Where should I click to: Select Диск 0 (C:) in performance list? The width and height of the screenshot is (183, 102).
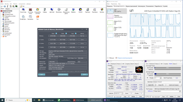pos(117,23)
